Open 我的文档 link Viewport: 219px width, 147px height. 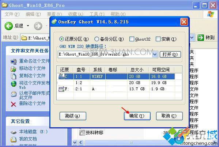coord(28,139)
